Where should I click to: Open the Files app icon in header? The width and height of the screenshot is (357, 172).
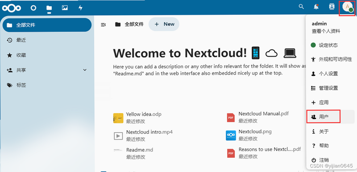click(49, 8)
